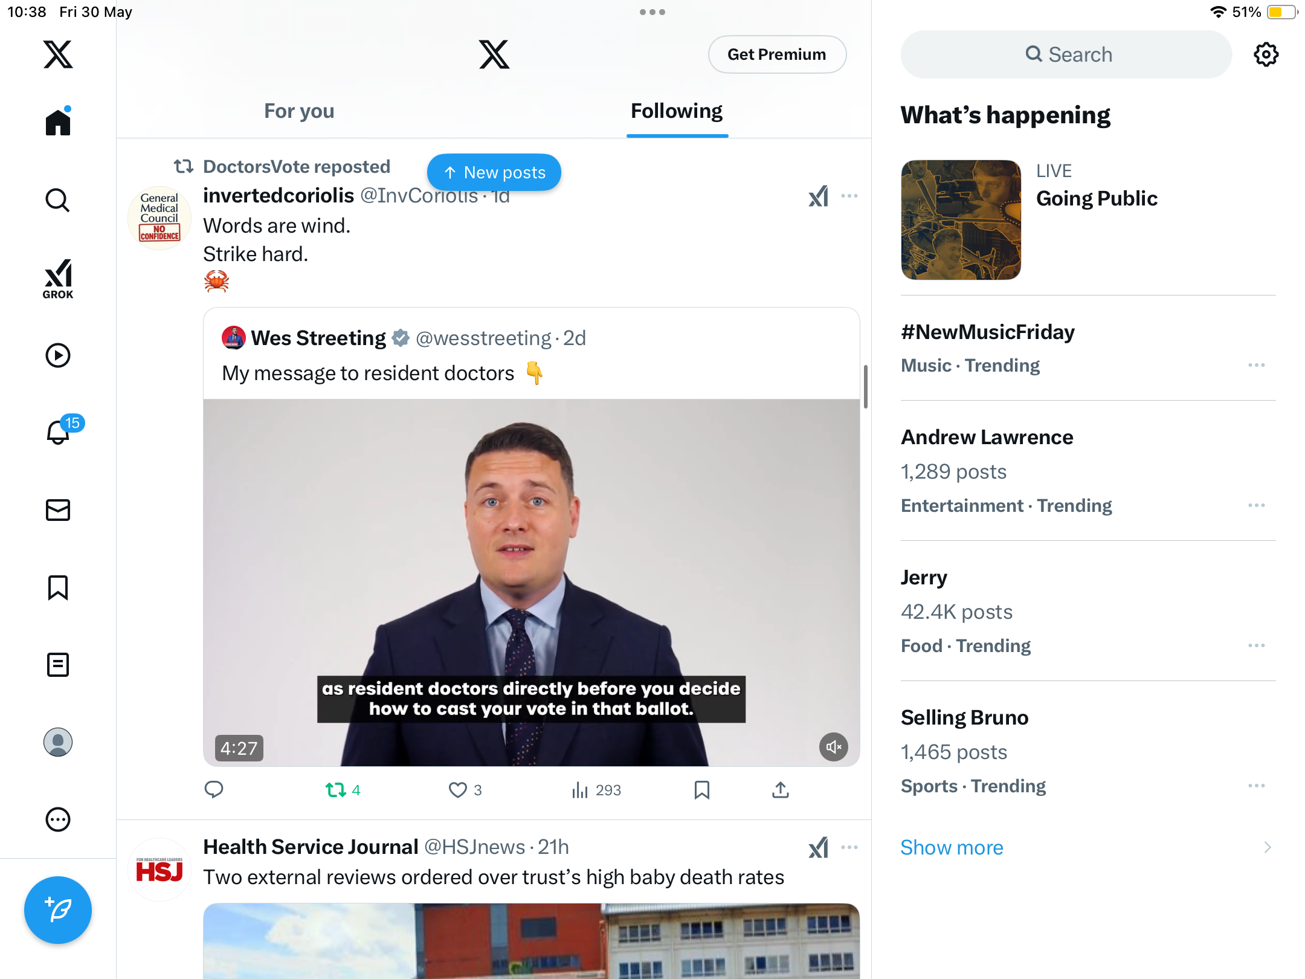Open Grok from the sidebar
1305x979 pixels.
click(x=58, y=279)
